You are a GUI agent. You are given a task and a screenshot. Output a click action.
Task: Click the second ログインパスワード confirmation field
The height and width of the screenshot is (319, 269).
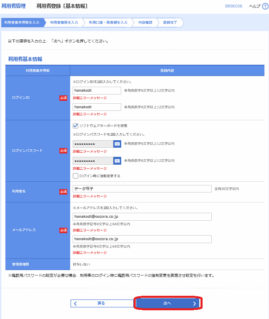[93, 161]
